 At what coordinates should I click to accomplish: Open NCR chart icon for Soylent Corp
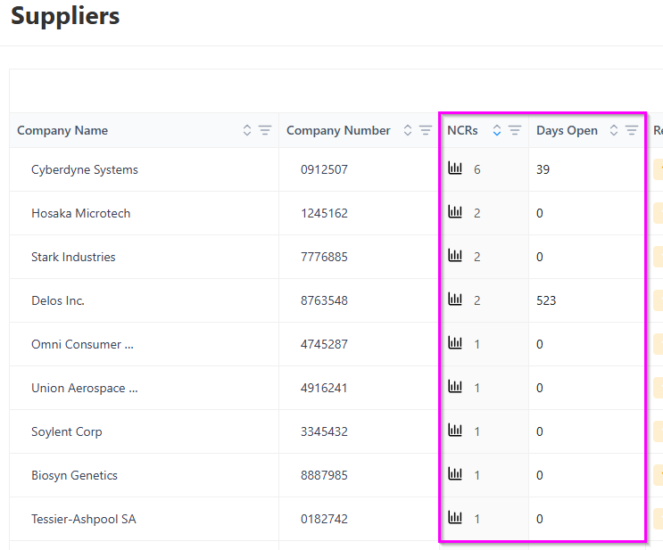coord(455,431)
